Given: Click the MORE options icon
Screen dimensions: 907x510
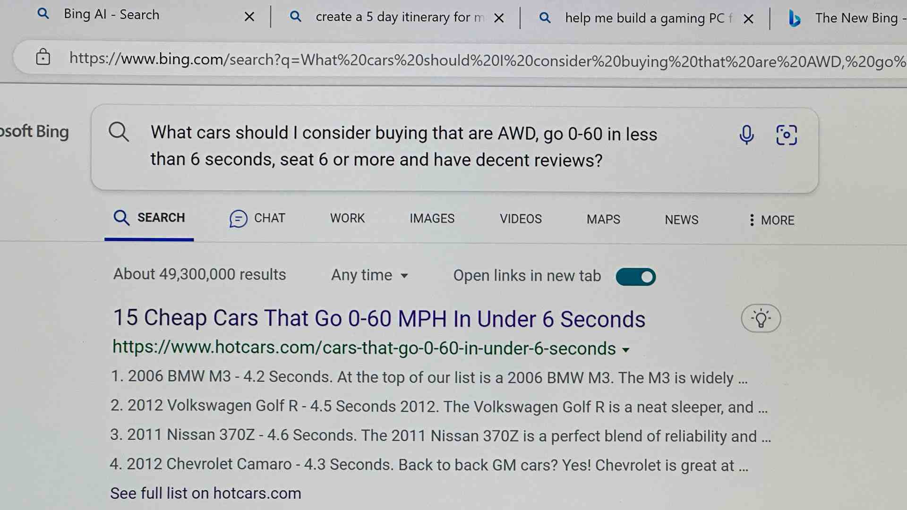Looking at the screenshot, I should 752,220.
